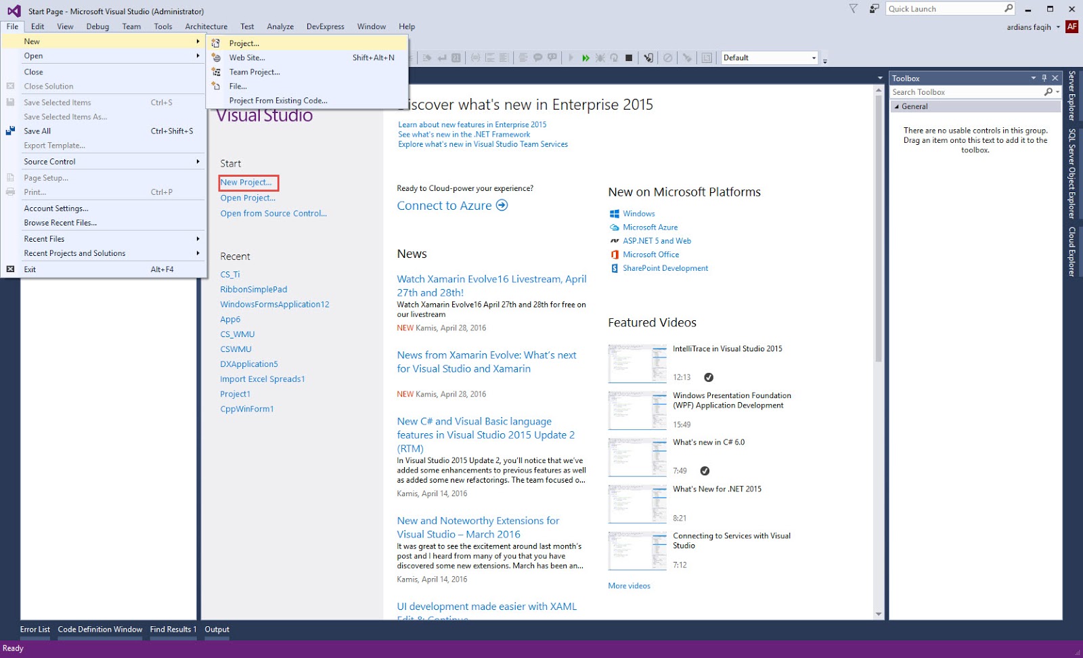Screen dimensions: 1083x658
Task: Pin the Toolbox panel
Action: click(x=1044, y=78)
